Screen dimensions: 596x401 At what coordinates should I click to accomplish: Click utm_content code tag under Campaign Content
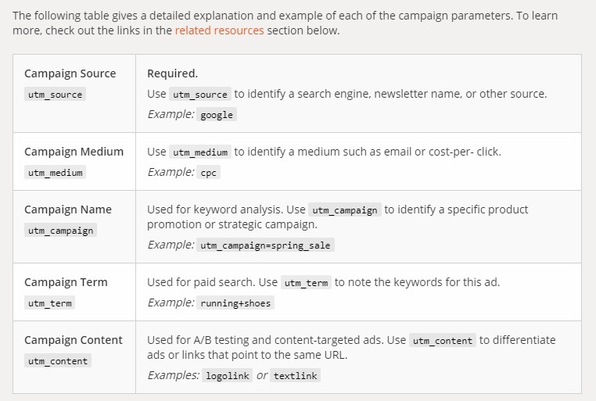(58, 361)
